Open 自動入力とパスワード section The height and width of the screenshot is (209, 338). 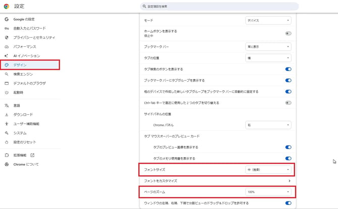(x=30, y=28)
